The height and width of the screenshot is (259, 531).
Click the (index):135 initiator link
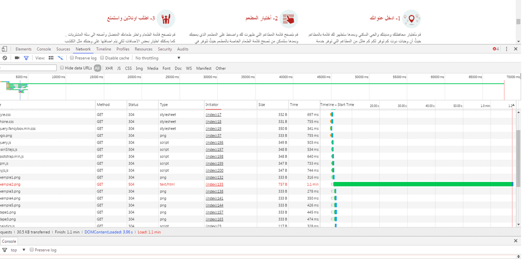click(214, 184)
